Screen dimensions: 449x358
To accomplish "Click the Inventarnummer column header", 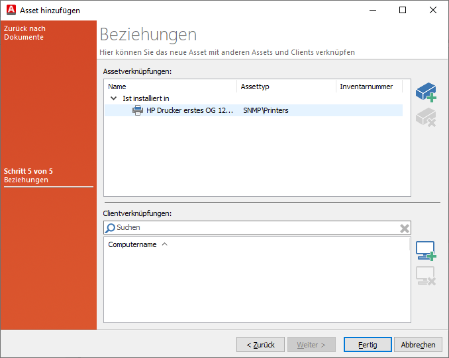I will coord(366,87).
